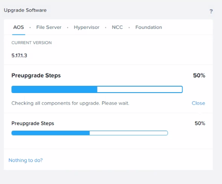Screen dimensions: 222x184
Task: Switch to the File Server tab
Action: pyautogui.click(x=49, y=27)
